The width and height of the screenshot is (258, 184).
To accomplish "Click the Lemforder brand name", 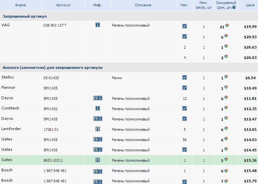I will (x=11, y=129).
